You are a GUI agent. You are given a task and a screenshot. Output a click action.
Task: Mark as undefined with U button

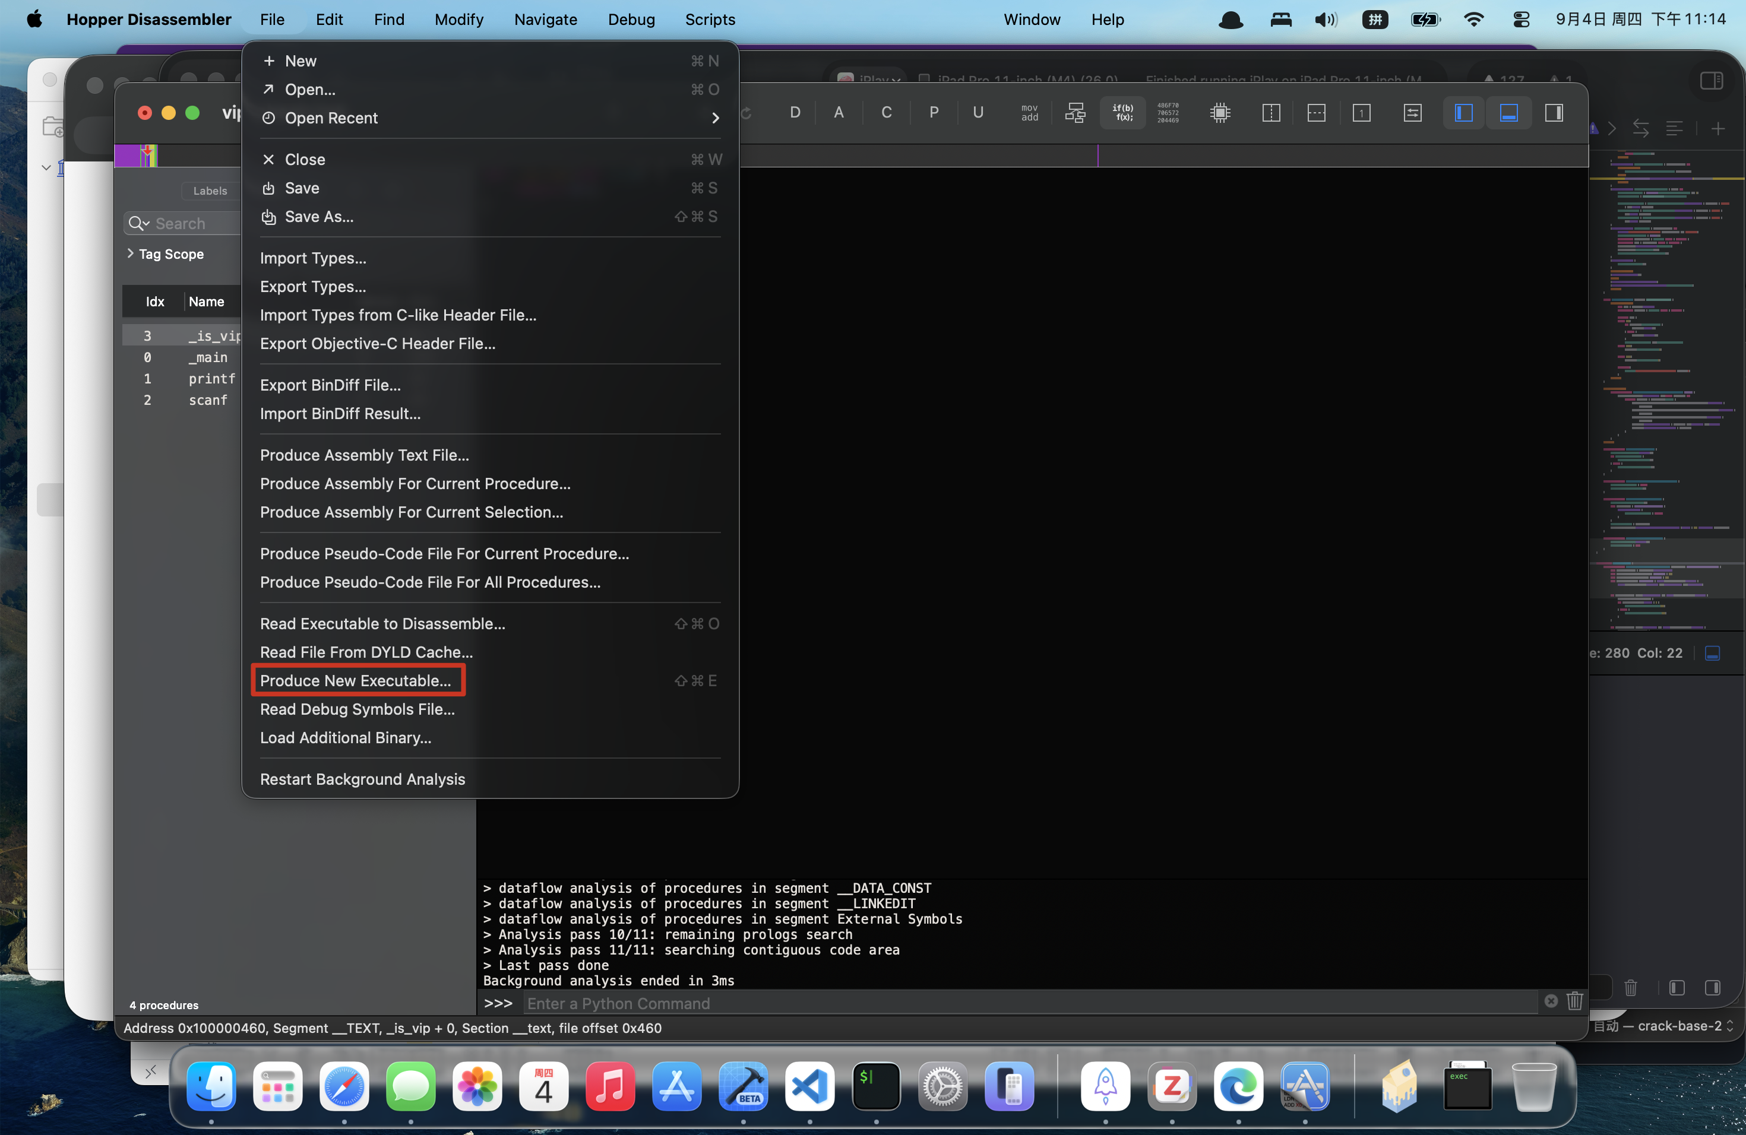pyautogui.click(x=977, y=113)
